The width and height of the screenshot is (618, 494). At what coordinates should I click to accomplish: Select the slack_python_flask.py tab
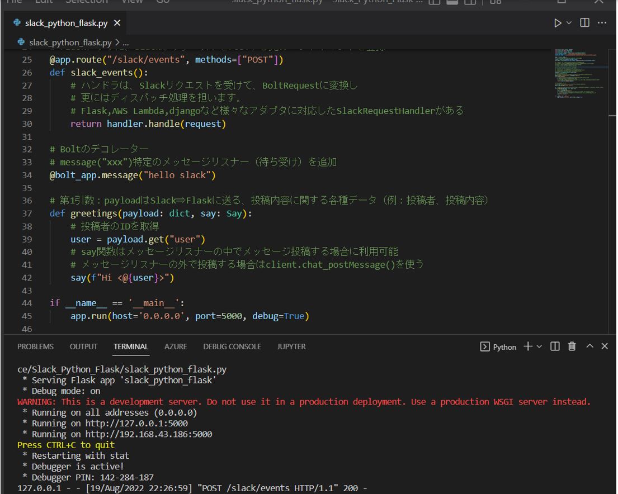tap(66, 23)
